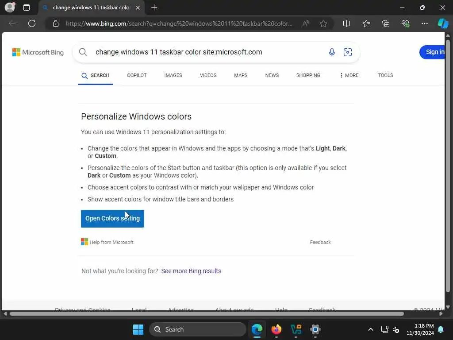Open muted volume tray icon

click(x=396, y=329)
